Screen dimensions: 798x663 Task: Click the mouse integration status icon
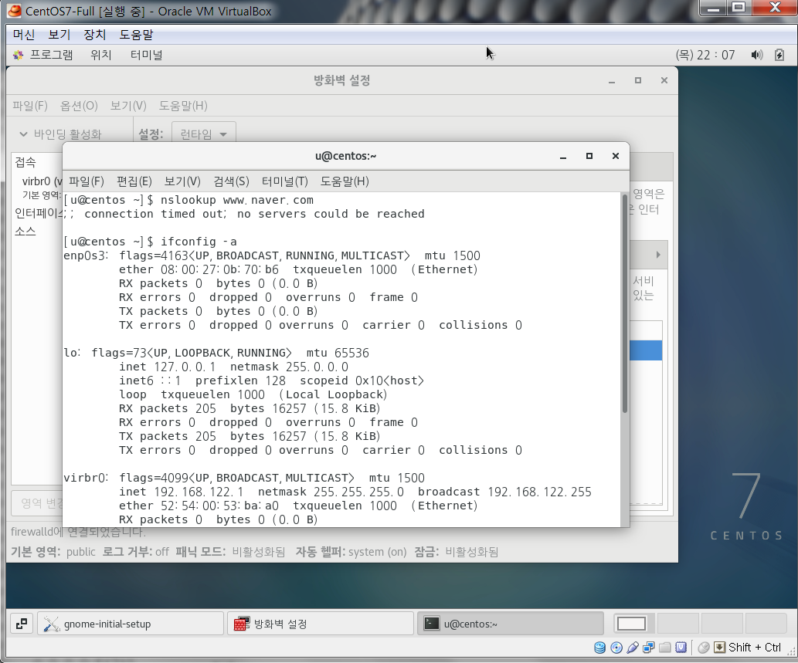[704, 648]
